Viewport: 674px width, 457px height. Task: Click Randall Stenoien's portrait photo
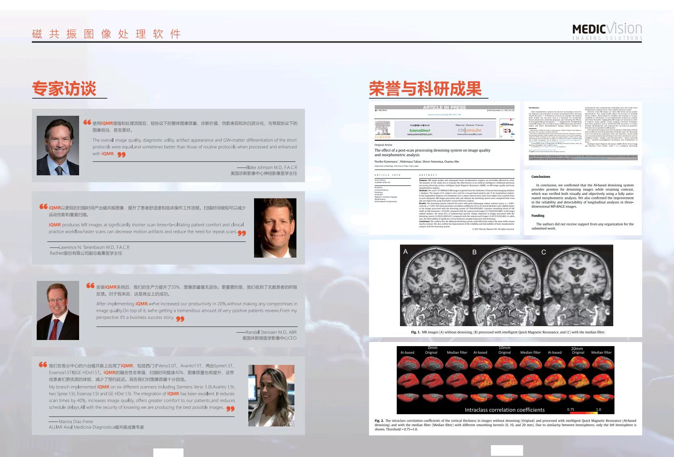tap(58, 310)
